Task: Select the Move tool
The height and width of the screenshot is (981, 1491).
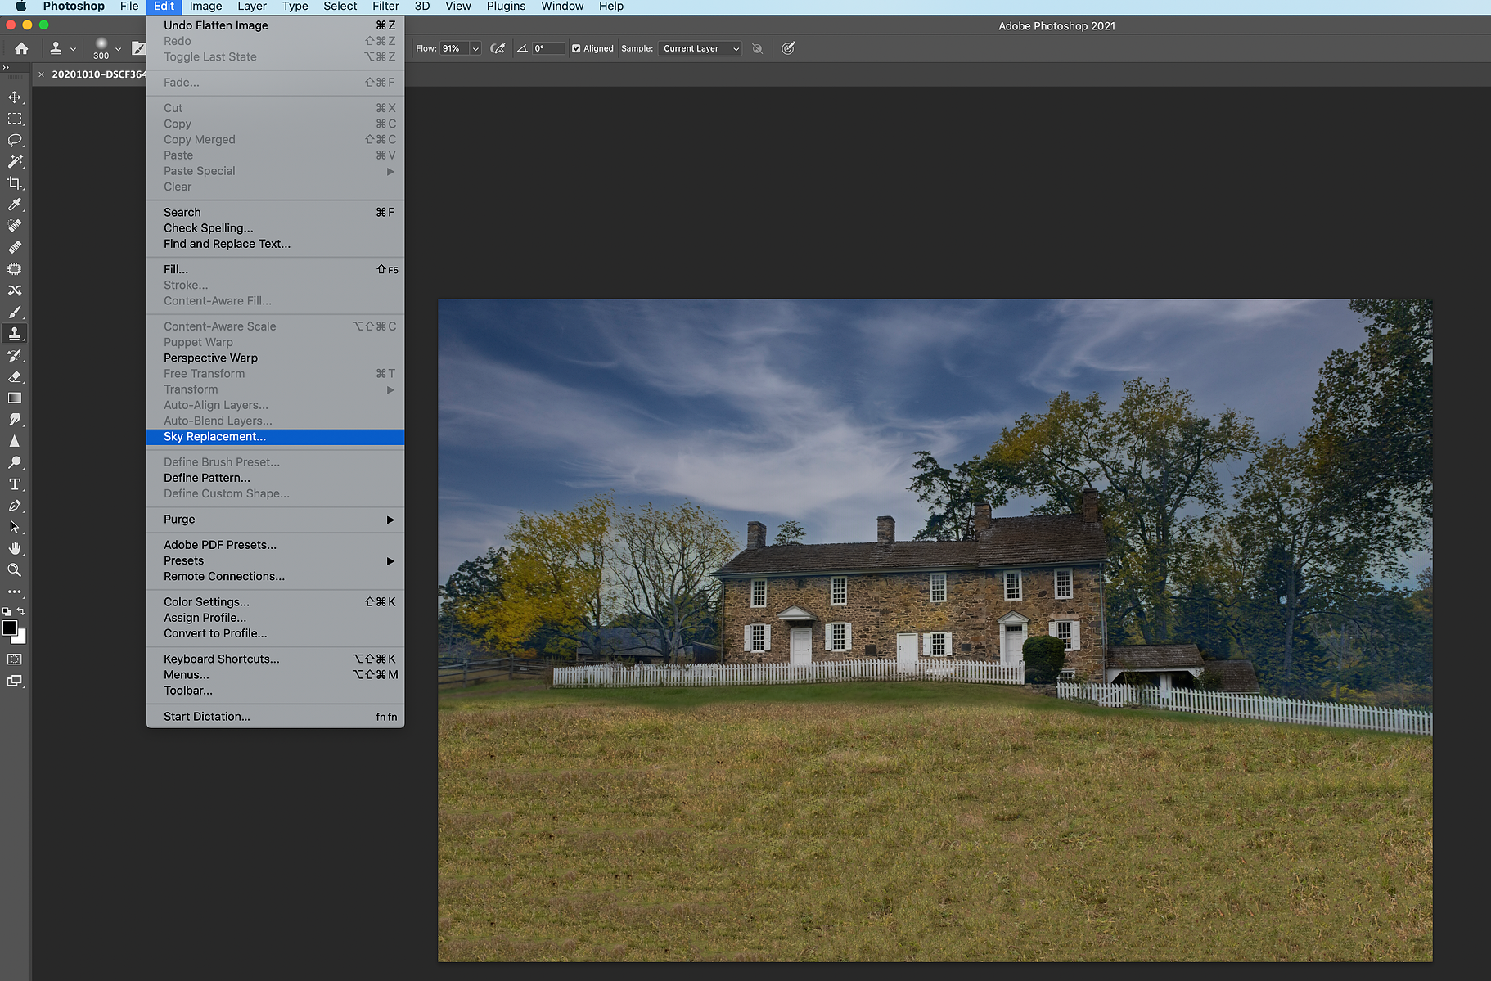Action: tap(15, 97)
